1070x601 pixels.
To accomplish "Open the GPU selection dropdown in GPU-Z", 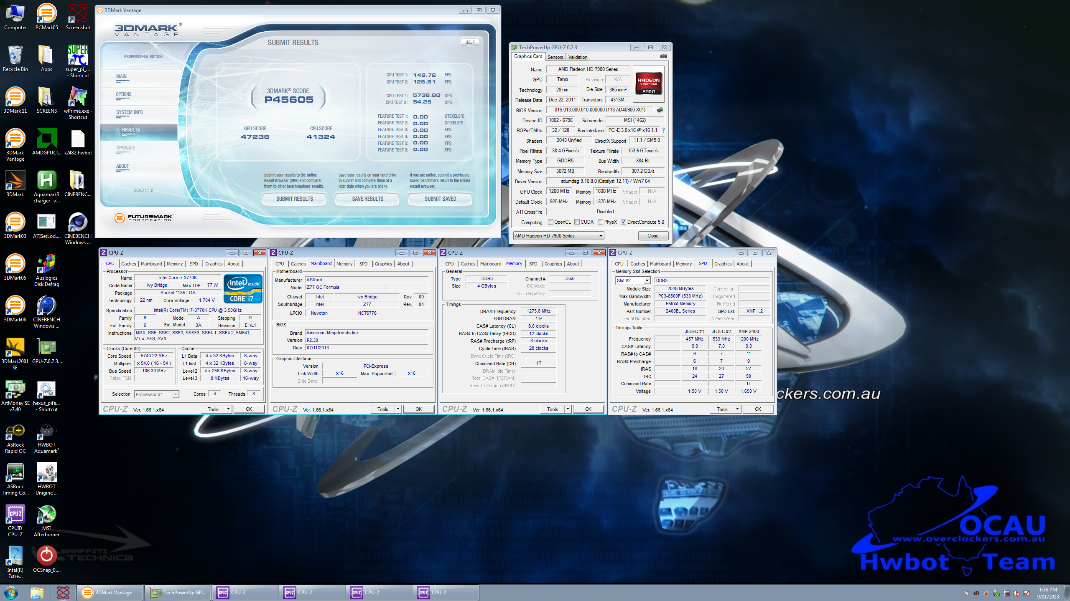I will click(x=558, y=236).
